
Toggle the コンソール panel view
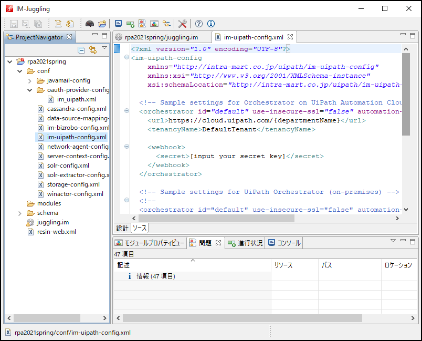284,242
